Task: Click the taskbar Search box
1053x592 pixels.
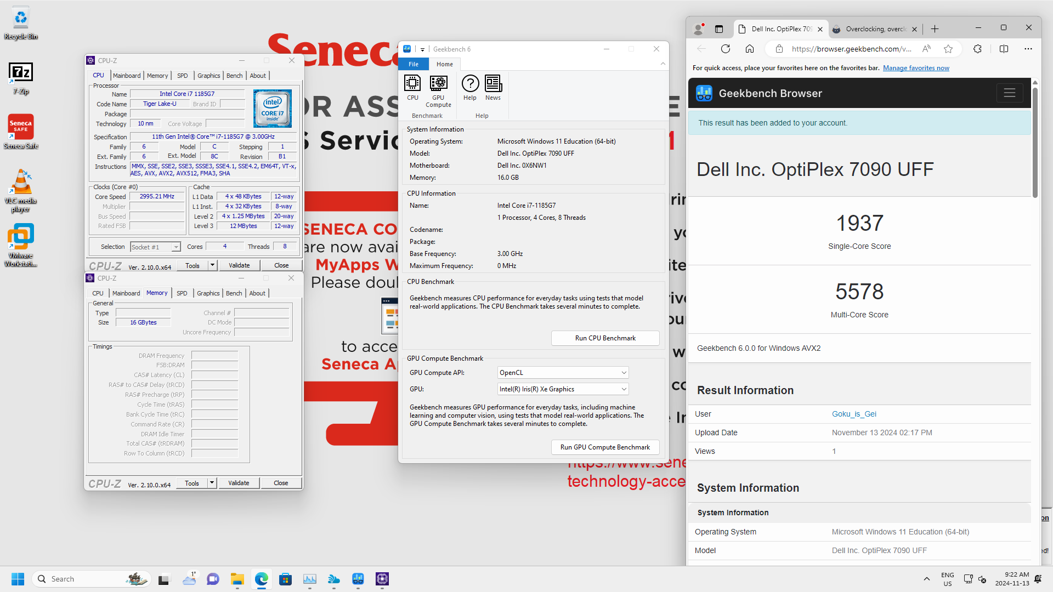Action: 91,579
